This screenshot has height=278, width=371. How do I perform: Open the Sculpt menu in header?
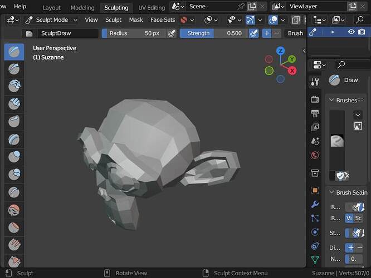pos(113,20)
